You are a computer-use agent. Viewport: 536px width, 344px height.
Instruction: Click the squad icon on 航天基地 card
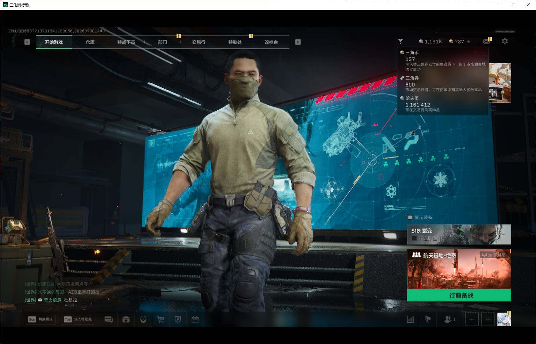(416, 255)
